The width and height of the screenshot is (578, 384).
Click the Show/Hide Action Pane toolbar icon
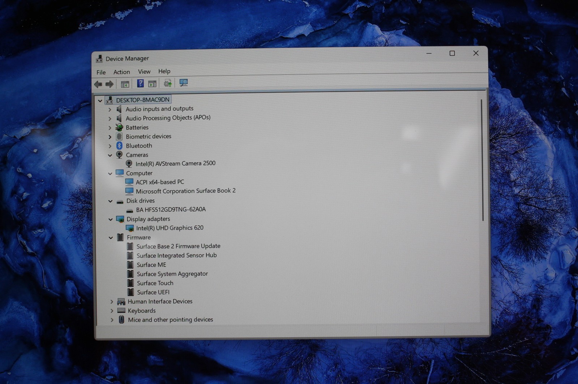(152, 84)
